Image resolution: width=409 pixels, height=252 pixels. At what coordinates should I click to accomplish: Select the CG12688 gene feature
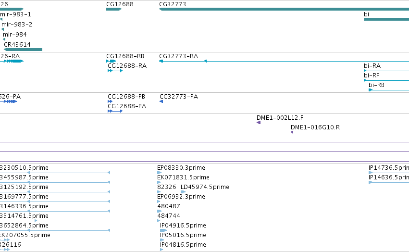coord(114,9)
